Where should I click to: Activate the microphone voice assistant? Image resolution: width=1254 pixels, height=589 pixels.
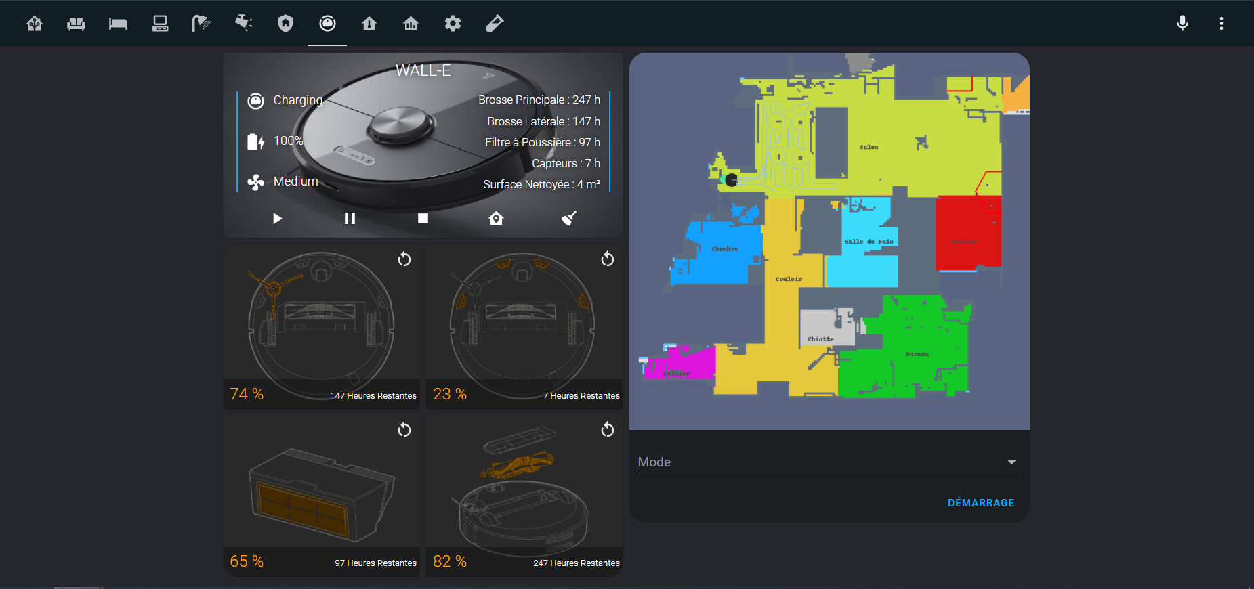point(1182,24)
